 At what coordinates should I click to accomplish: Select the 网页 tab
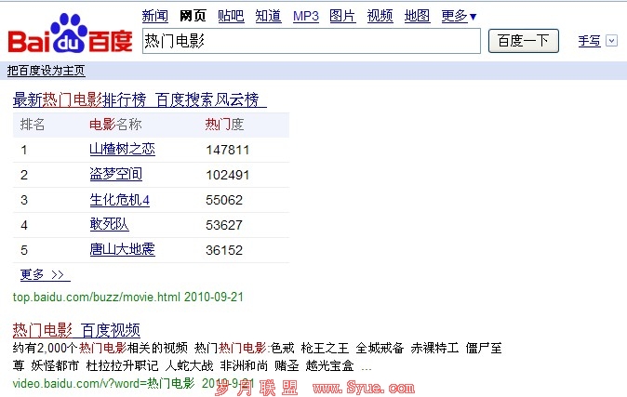point(193,16)
